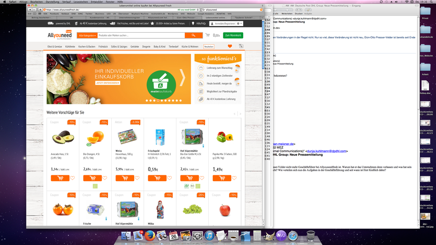Add Avocado Hass to cart

[x=60, y=178]
